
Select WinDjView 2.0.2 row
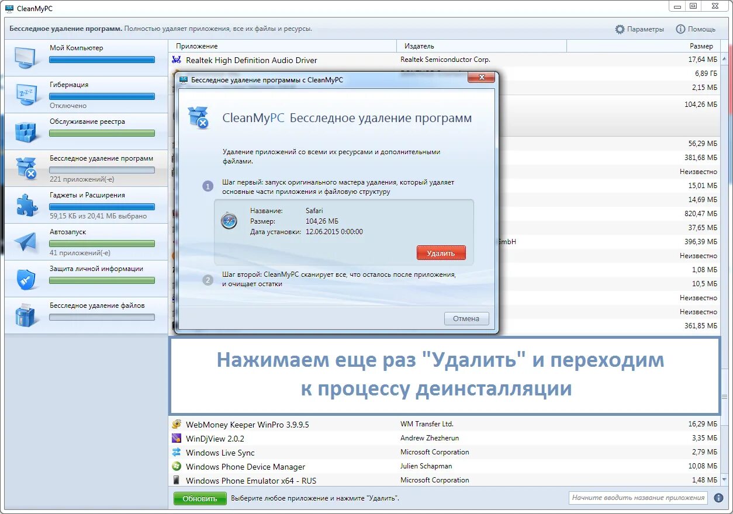tap(444, 438)
